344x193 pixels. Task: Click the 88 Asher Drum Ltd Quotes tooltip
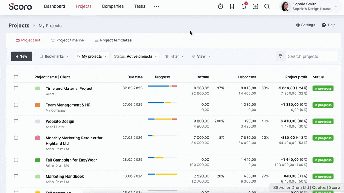point(306,188)
